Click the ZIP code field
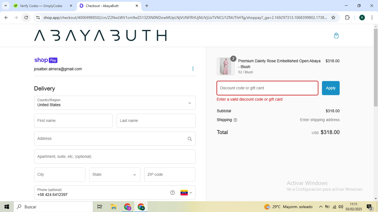 170,175
